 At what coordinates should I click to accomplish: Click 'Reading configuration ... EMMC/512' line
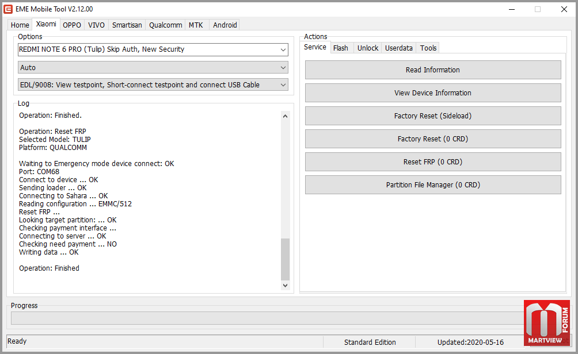[75, 204]
